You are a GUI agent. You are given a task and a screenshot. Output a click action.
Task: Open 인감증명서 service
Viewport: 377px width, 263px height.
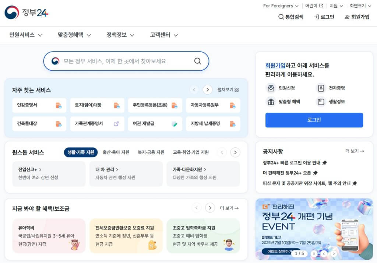tap(39, 105)
